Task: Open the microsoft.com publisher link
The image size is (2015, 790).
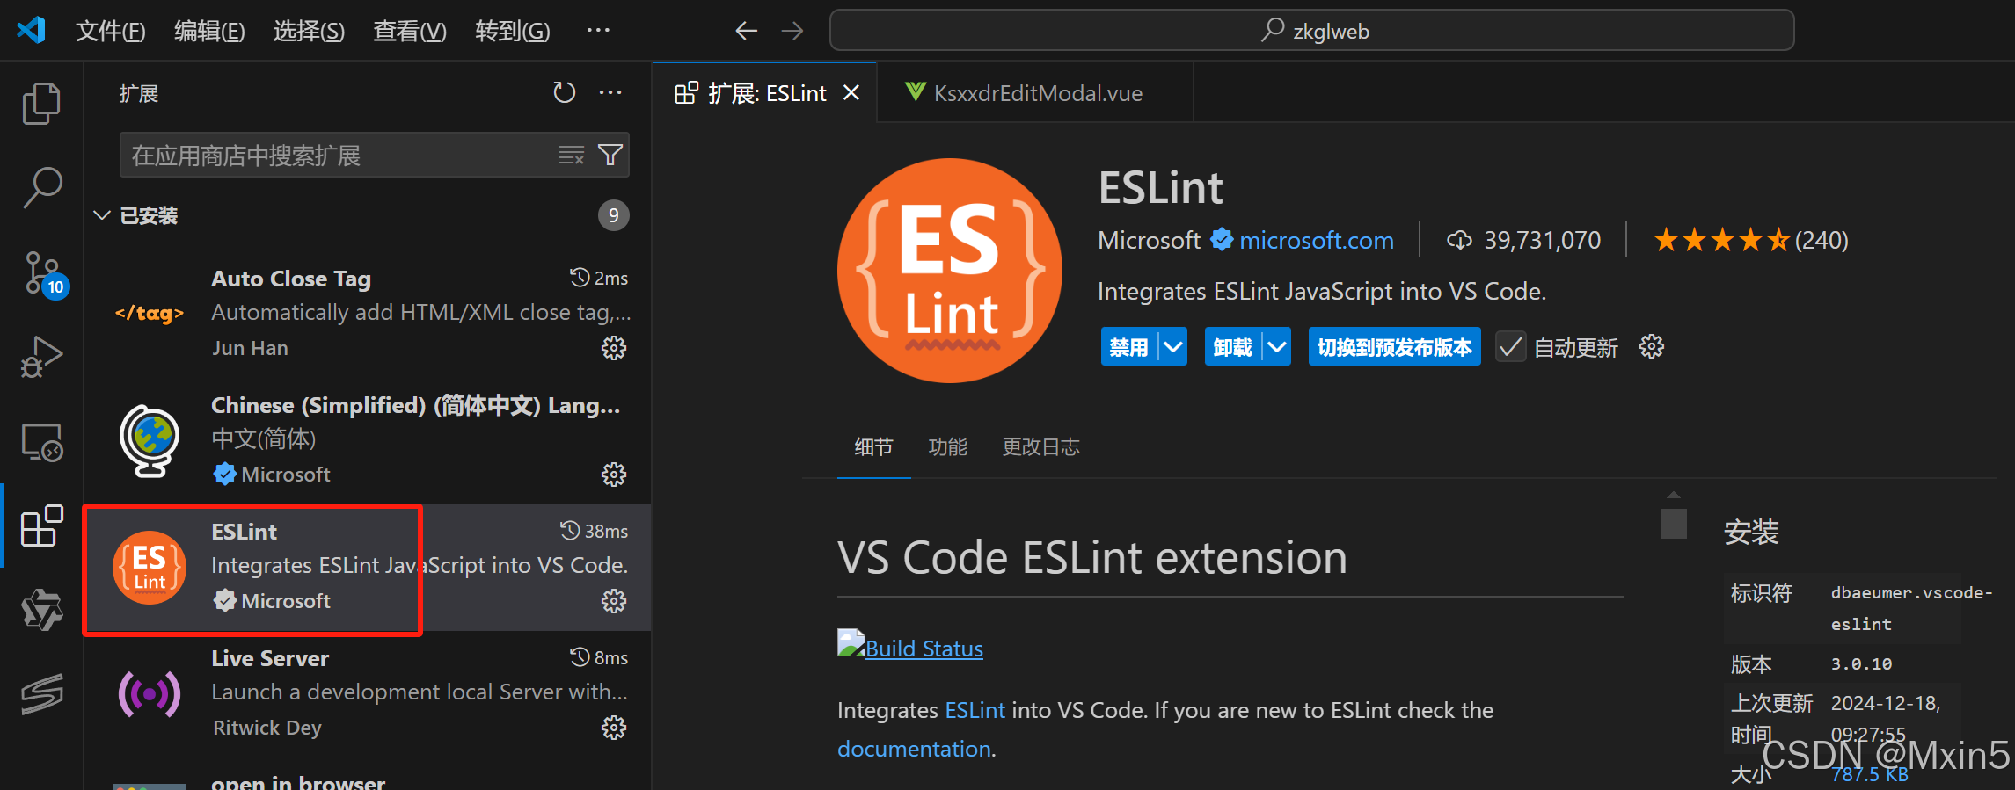Action: point(1316,240)
